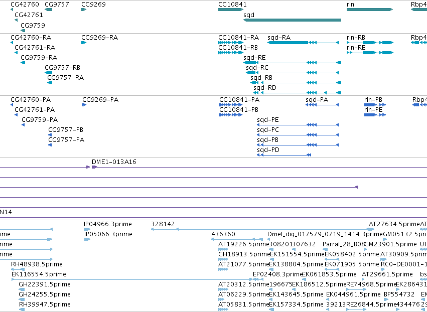Screen dimensions: 427x312
Task: Click the sqd-PA protein label
Action: point(317,100)
